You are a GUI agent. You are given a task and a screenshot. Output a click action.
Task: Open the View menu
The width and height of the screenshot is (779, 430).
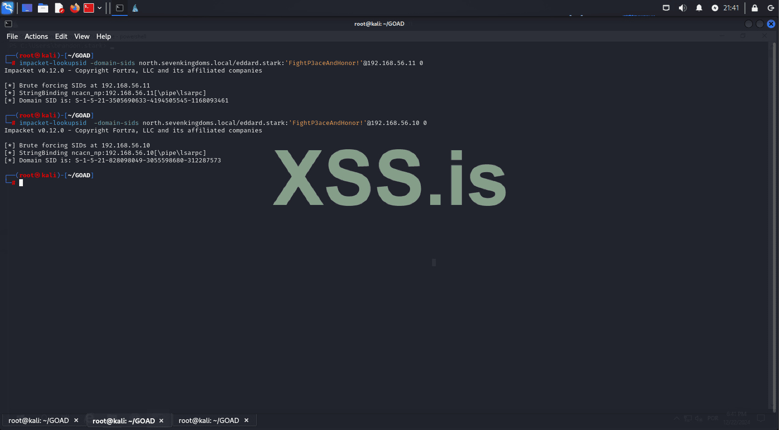click(82, 36)
